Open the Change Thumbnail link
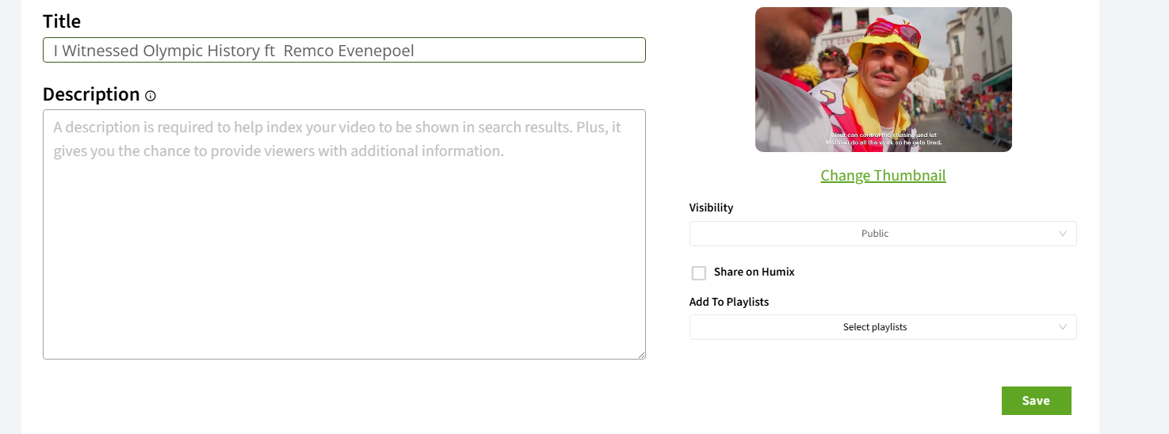 coord(883,176)
